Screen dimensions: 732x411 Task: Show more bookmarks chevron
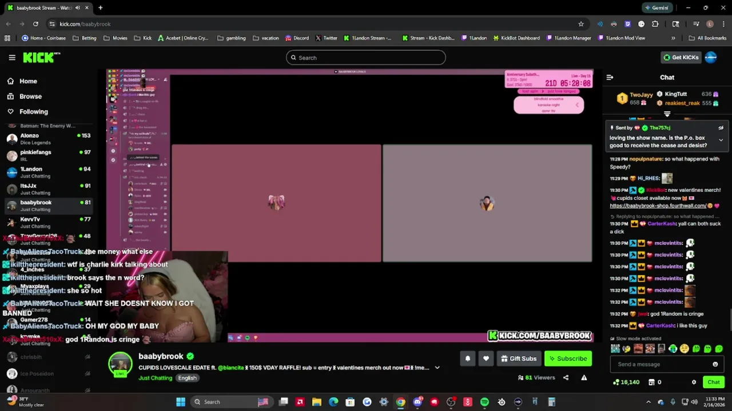click(673, 38)
